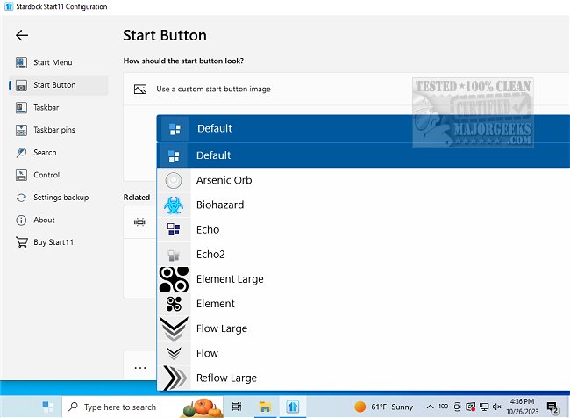570x418 pixels.
Task: Choose Echo2 start button style
Action: point(363,255)
